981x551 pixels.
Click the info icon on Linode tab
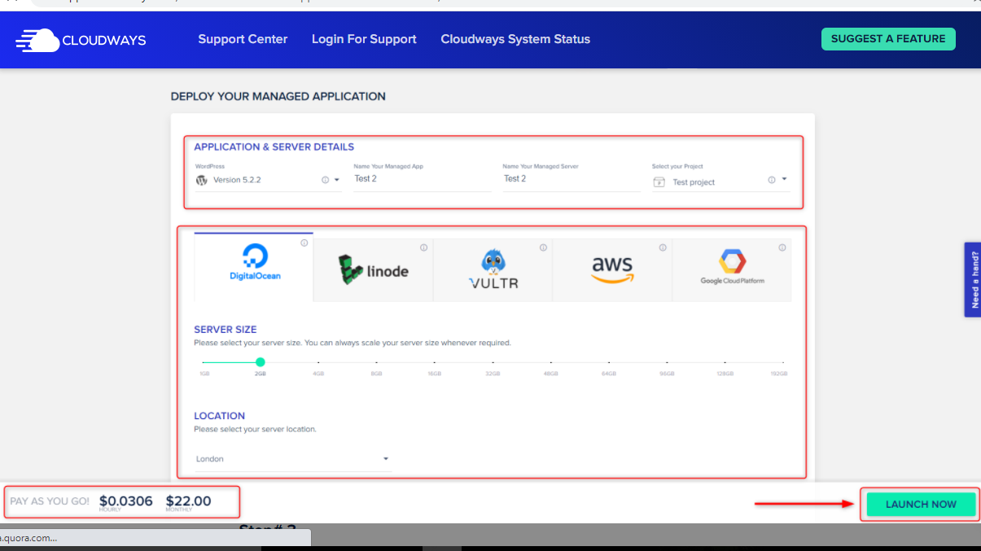(x=424, y=247)
